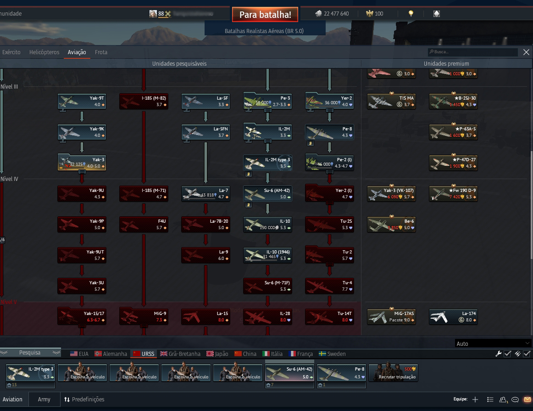Click the golden eagles currency icon

click(x=370, y=14)
